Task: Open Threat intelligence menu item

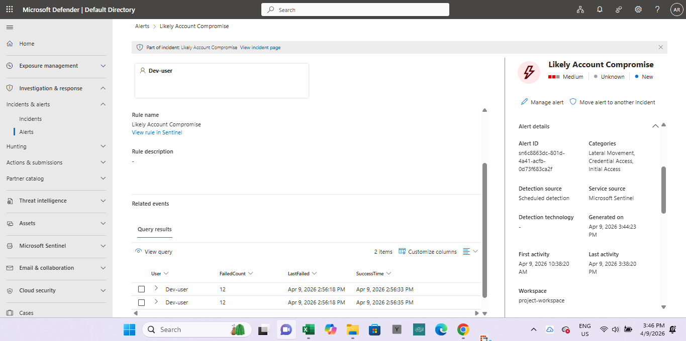Action: 43,201
